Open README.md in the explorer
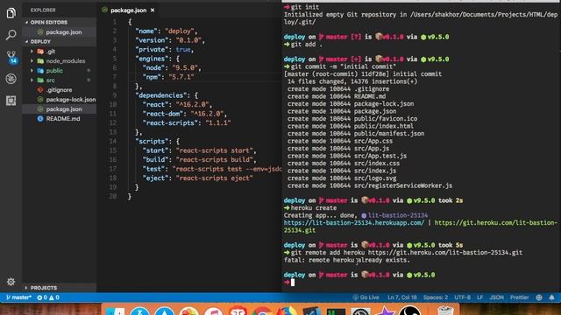 click(x=63, y=119)
